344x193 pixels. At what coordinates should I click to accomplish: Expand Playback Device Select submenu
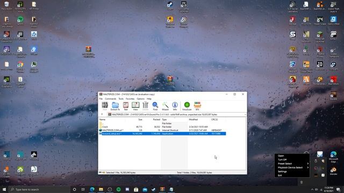click(x=292, y=168)
